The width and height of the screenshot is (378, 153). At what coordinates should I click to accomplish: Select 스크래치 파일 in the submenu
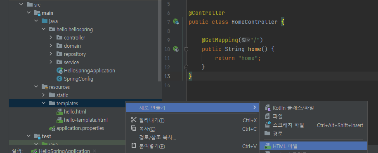coord(313,125)
